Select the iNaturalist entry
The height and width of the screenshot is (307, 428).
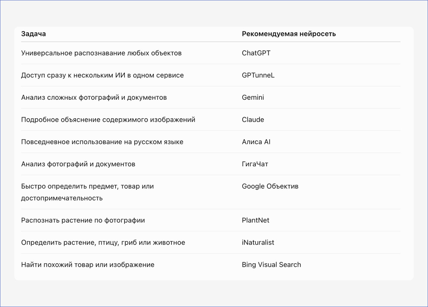(x=258, y=243)
